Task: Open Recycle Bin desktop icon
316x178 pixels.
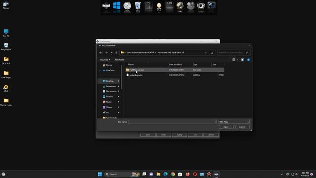Action: (x=6, y=46)
